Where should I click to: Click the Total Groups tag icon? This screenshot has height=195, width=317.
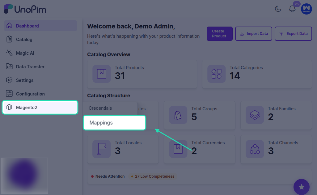(178, 115)
